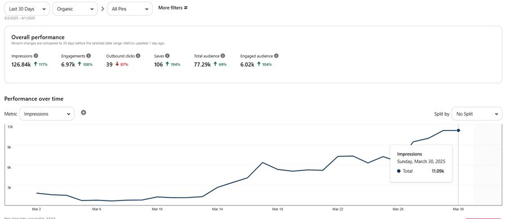Click the Impressions info icon
The width and height of the screenshot is (507, 219).
click(x=36, y=56)
